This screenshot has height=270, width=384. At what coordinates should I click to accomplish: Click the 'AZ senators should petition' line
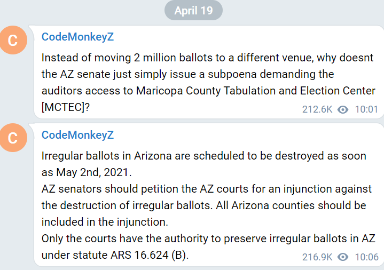(207, 189)
